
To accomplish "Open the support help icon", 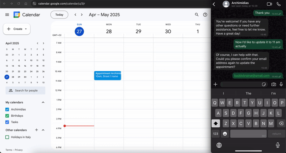I will pos(205,15).
